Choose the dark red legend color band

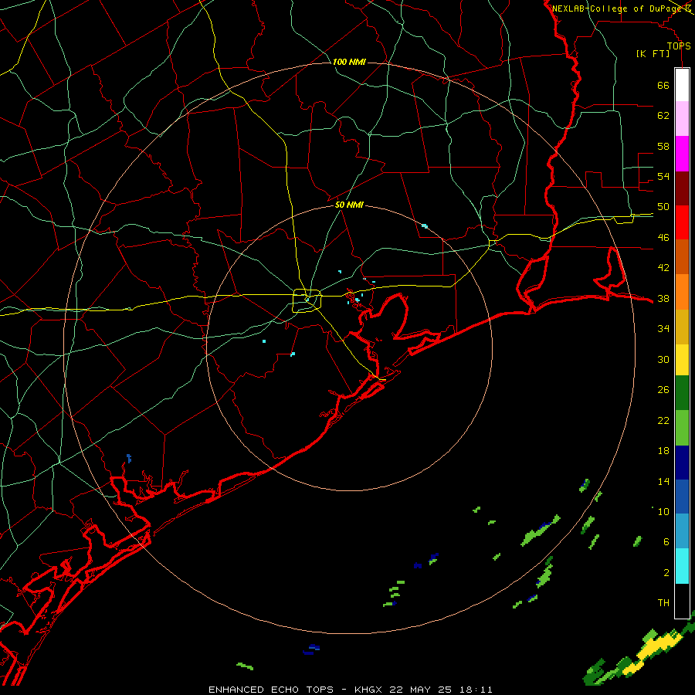(x=682, y=188)
